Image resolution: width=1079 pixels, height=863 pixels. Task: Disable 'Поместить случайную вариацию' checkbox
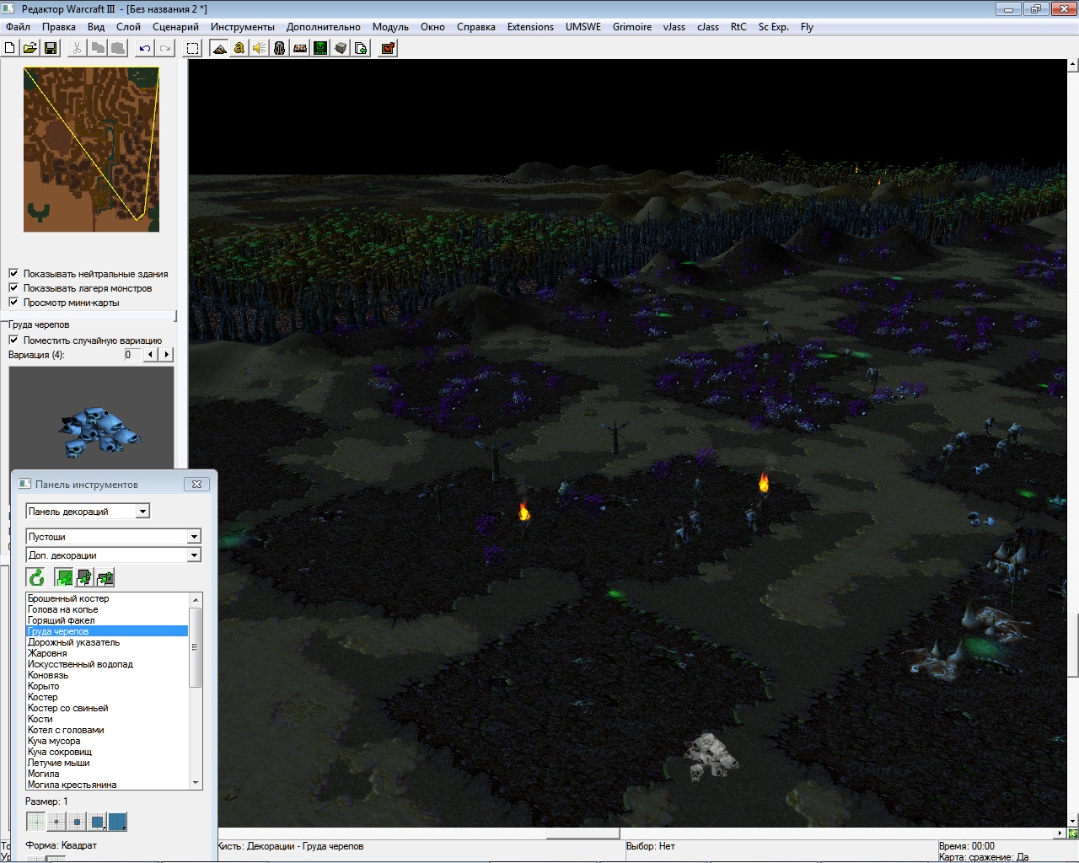pyautogui.click(x=13, y=340)
